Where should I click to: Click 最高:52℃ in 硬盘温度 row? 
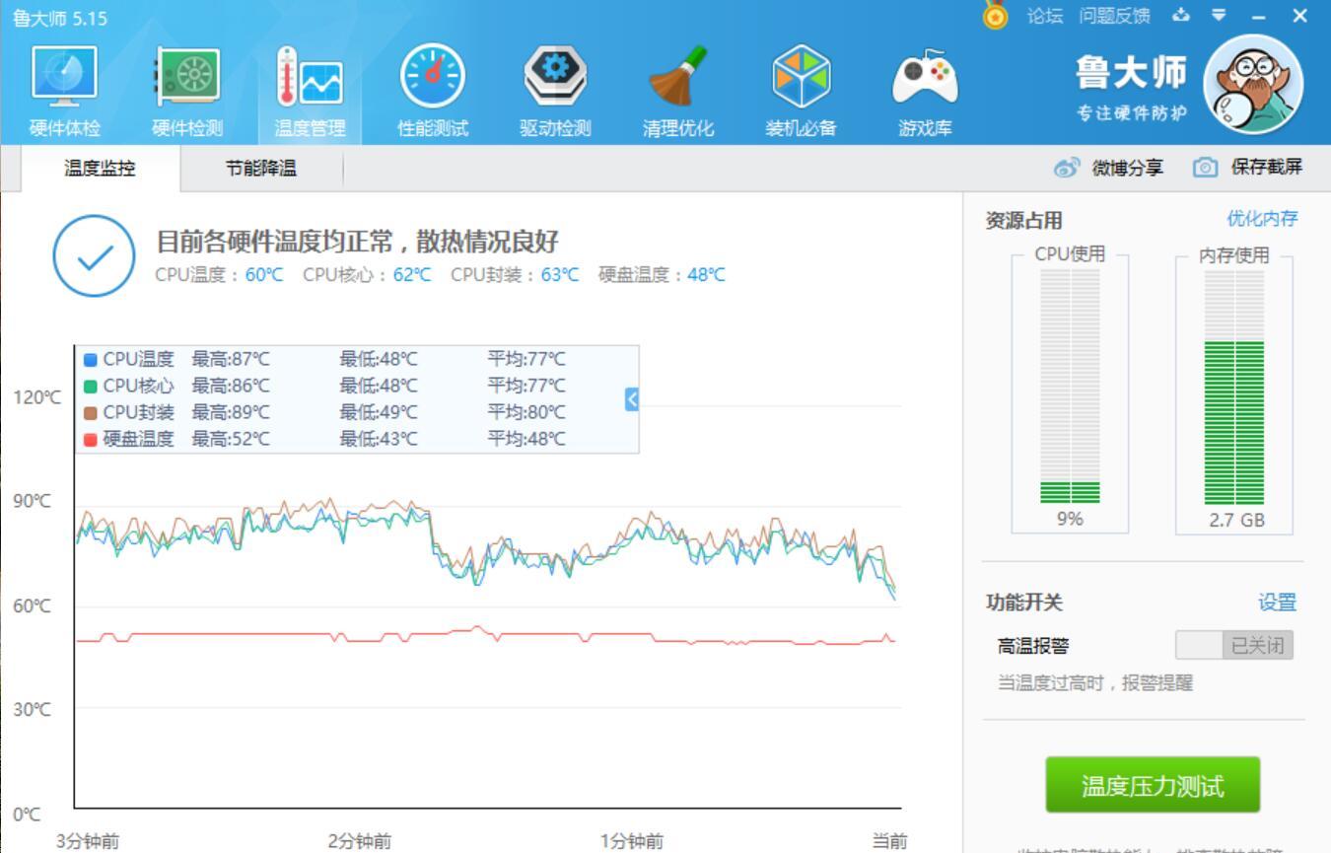[231, 439]
